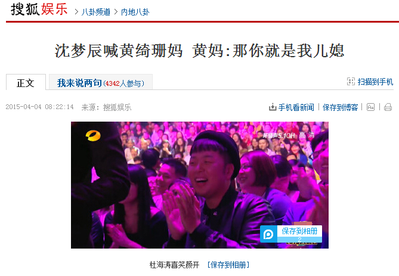Image resolution: width=399 pixels, height=276 pixels.
Task: Click the 搜狐娱乐 logo
Action: pyautogui.click(x=39, y=10)
